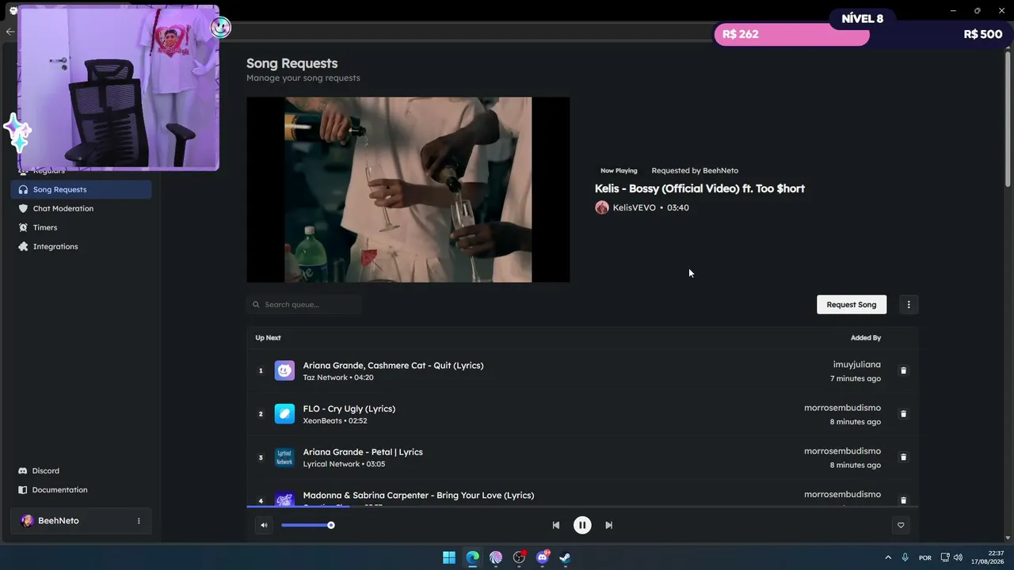Open Microsoft Edge from the taskbar
Image resolution: width=1014 pixels, height=570 pixels.
coord(473,557)
